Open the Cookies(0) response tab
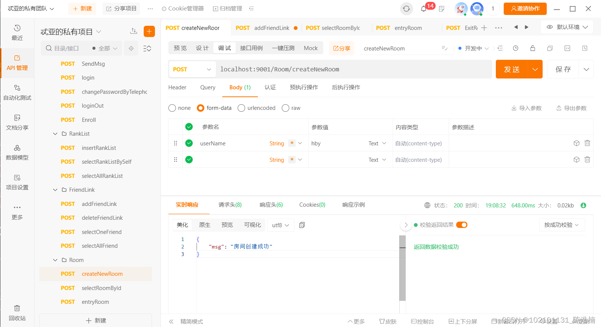Screen dimensions: 601x327 [312, 205]
